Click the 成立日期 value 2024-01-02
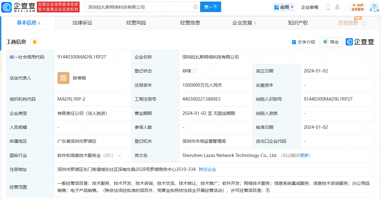The width and height of the screenshot is (381, 200). point(316,71)
